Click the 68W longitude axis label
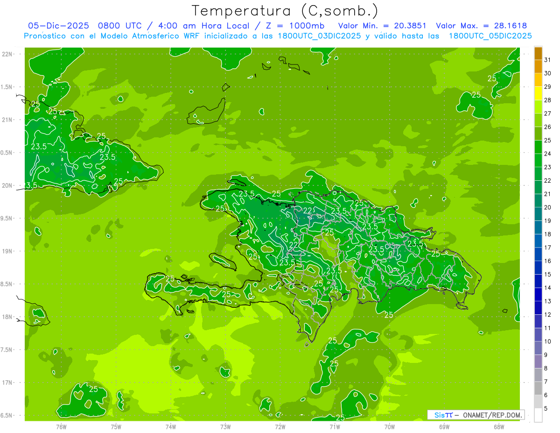The height and width of the screenshot is (433, 560). coord(499,426)
